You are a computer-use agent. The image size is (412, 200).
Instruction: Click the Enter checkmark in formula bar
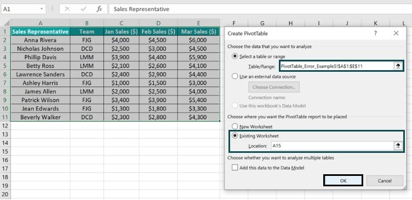(84, 9)
